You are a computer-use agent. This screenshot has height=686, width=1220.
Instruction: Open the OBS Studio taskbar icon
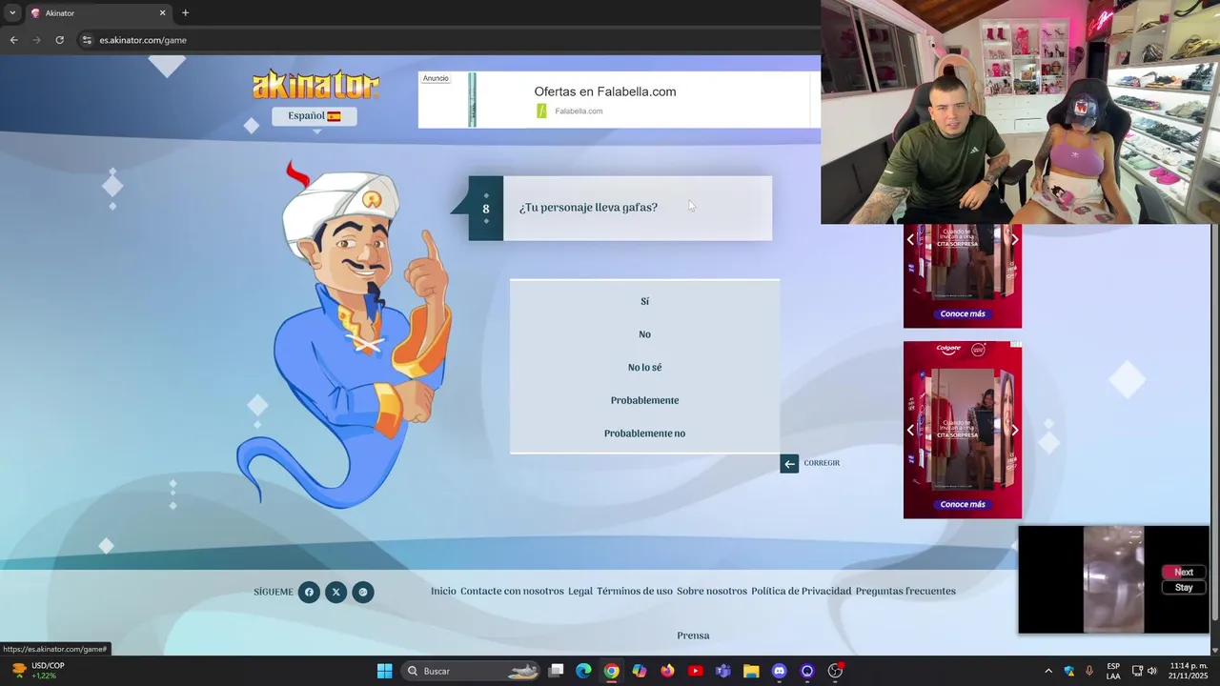(x=835, y=671)
